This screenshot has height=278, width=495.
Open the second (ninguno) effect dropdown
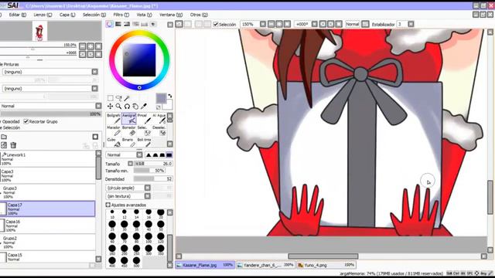coord(94,89)
